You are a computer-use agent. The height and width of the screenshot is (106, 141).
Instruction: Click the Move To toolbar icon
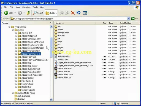(x=62, y=13)
